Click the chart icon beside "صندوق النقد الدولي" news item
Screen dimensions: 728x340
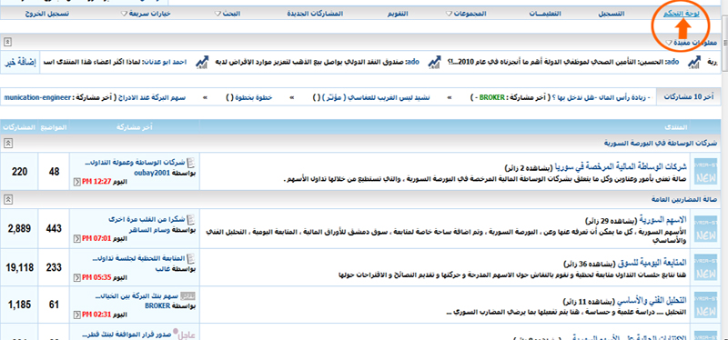[435, 63]
